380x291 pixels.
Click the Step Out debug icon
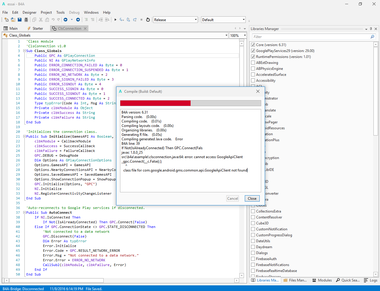[135, 20]
